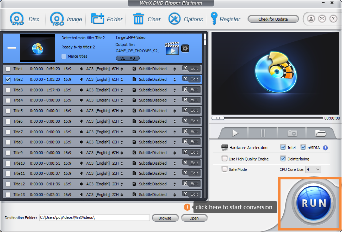Open the user account icon
The height and width of the screenshot is (232, 342).
click(311, 19)
